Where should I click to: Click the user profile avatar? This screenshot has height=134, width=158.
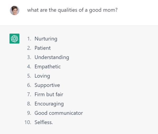[x=15, y=11]
